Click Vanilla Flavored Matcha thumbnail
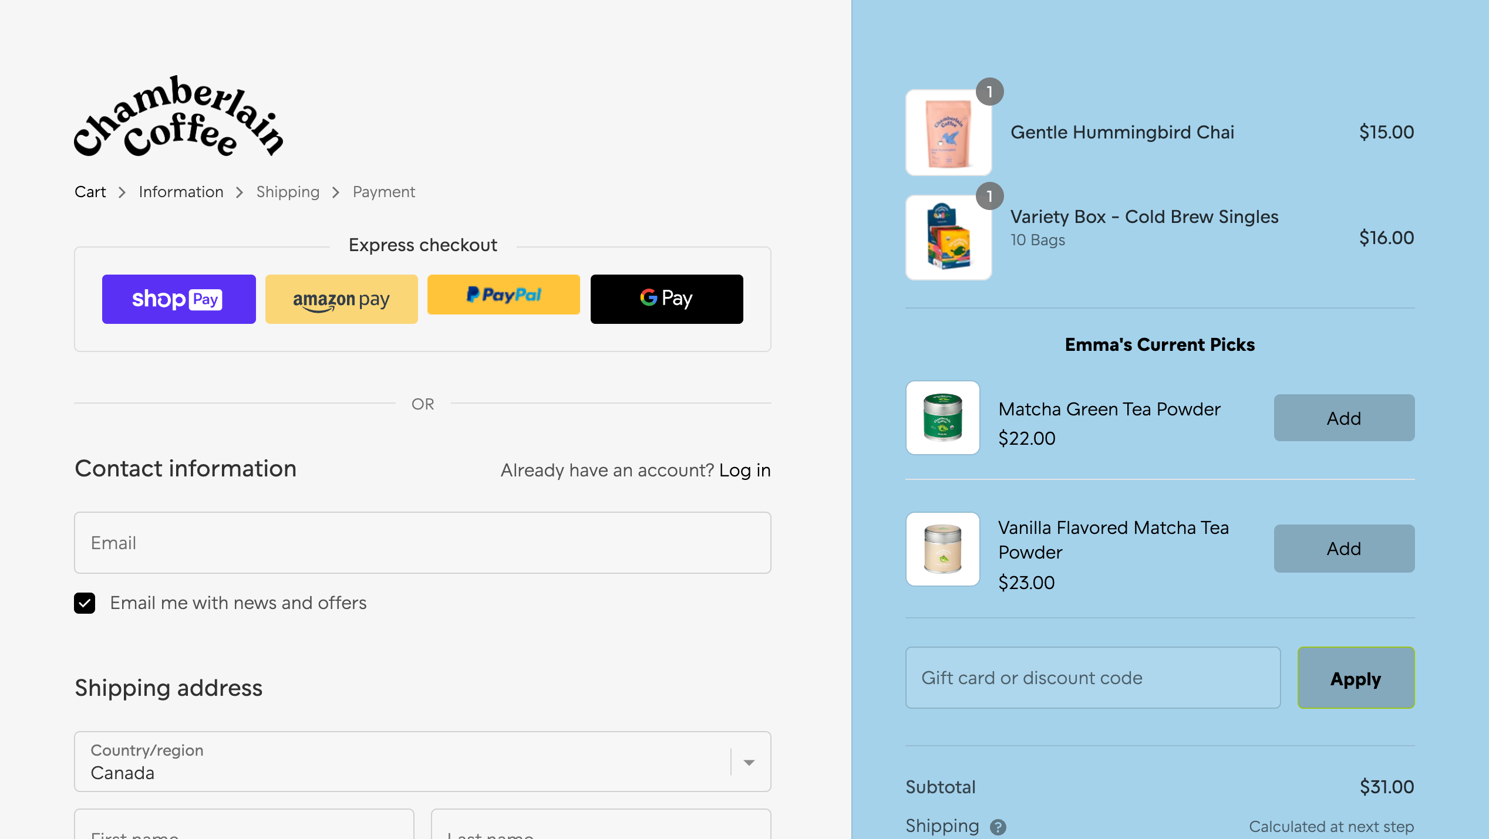Viewport: 1489px width, 839px height. 943,549
